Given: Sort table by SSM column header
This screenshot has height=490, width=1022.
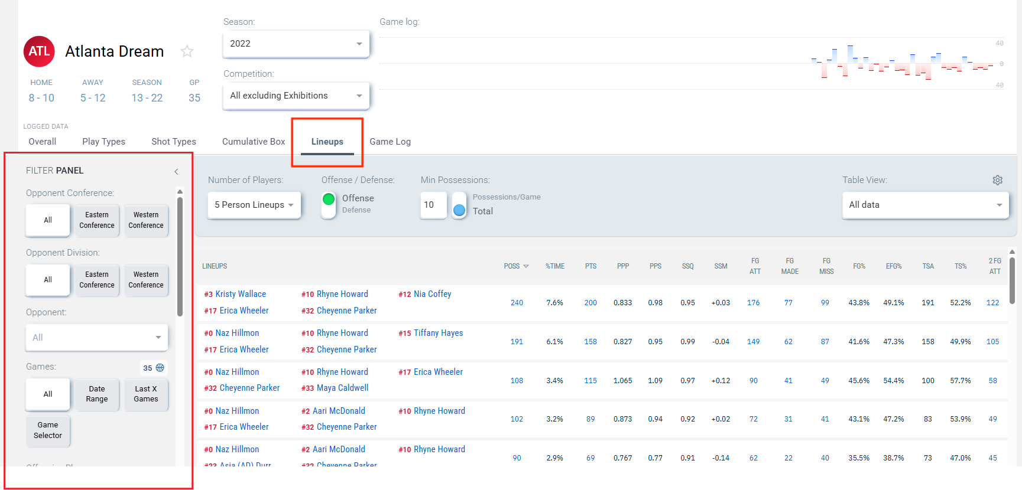Looking at the screenshot, I should coord(721,266).
